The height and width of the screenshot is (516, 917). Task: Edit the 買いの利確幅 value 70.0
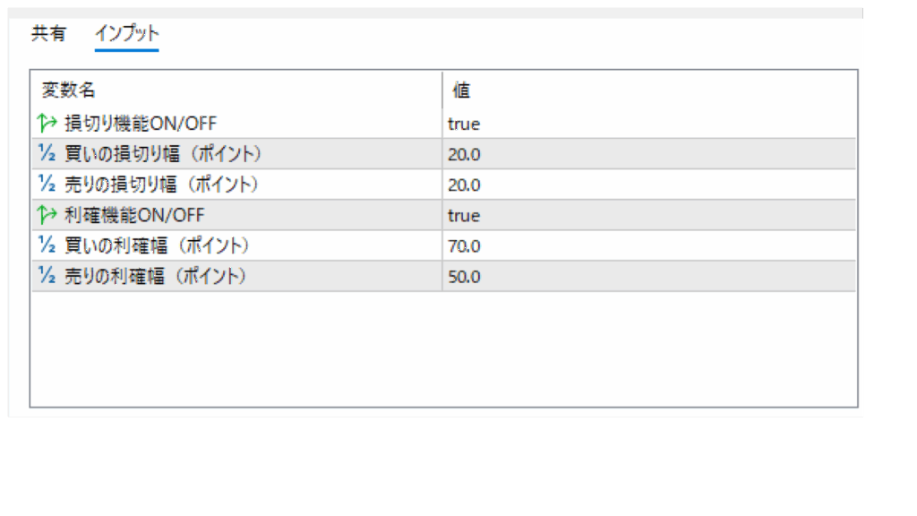[464, 246]
